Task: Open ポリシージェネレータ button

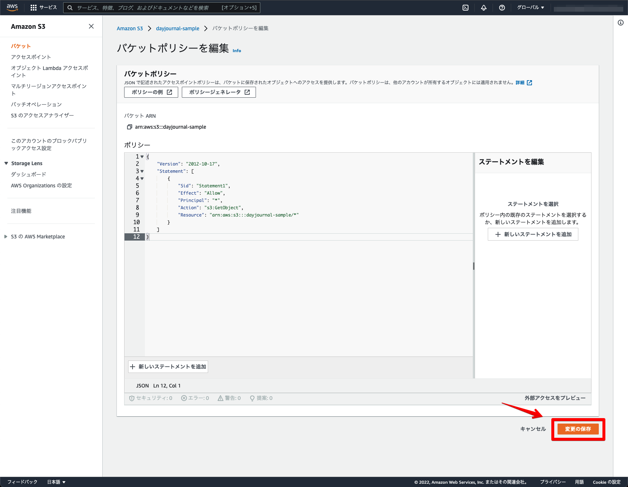Action: (219, 92)
